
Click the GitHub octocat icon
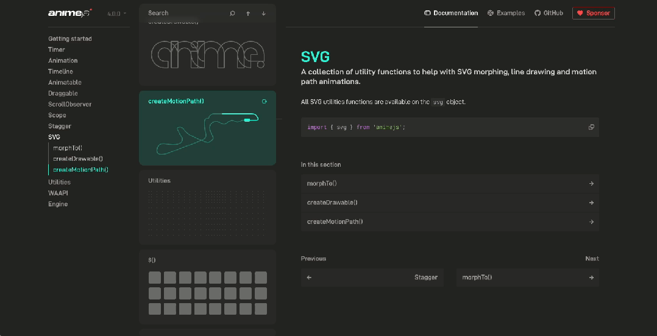tap(538, 13)
